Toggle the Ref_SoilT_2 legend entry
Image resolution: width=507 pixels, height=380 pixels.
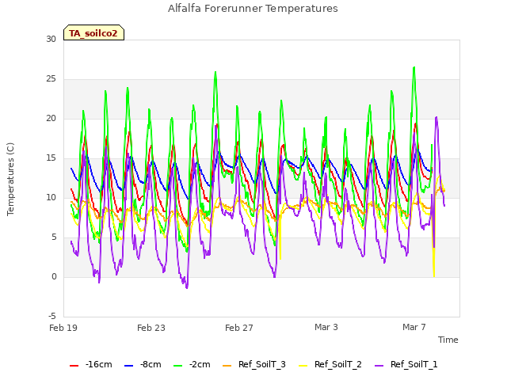(330, 364)
